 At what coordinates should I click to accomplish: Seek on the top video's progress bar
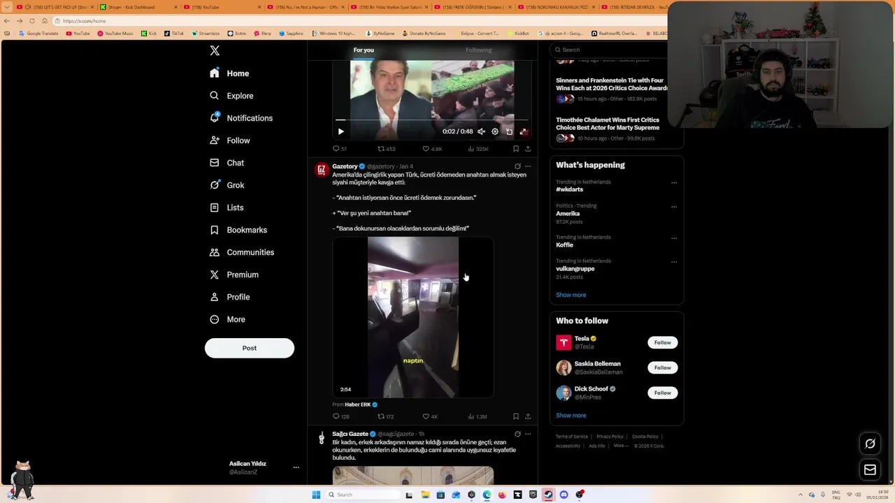432,120
